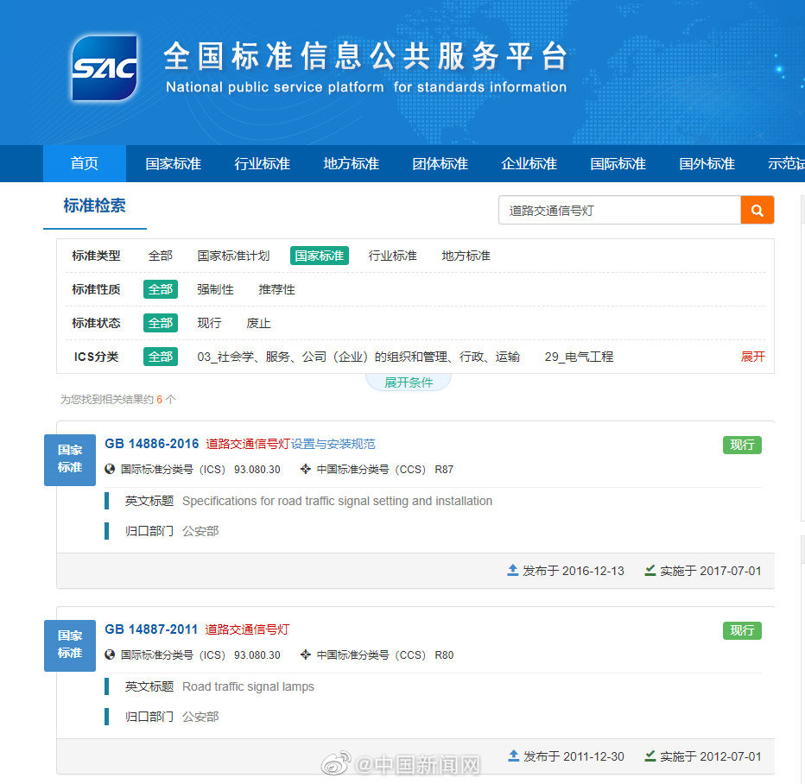Select the 标准检索 tab heading

tap(94, 205)
